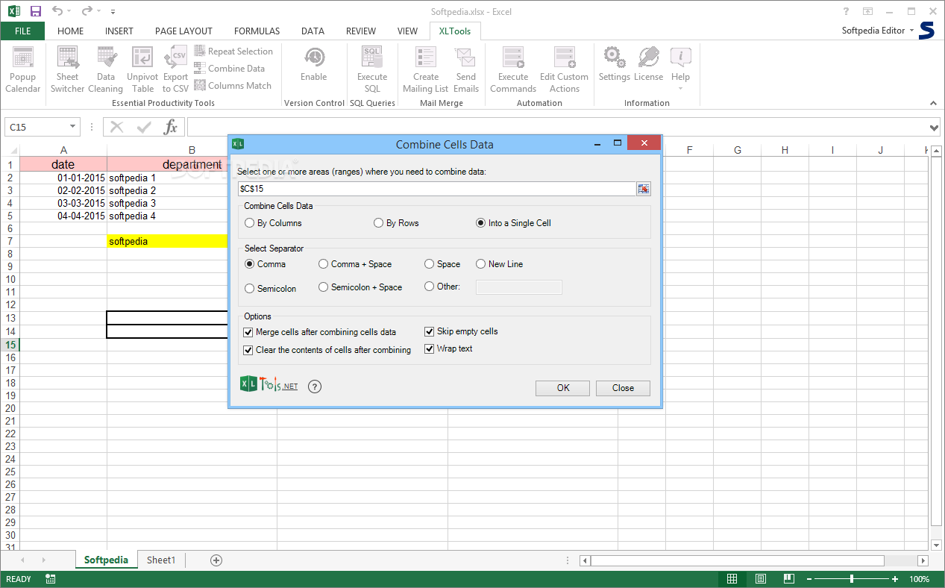The width and height of the screenshot is (945, 588).
Task: Pick Comma + Space separator
Action: click(x=355, y=264)
